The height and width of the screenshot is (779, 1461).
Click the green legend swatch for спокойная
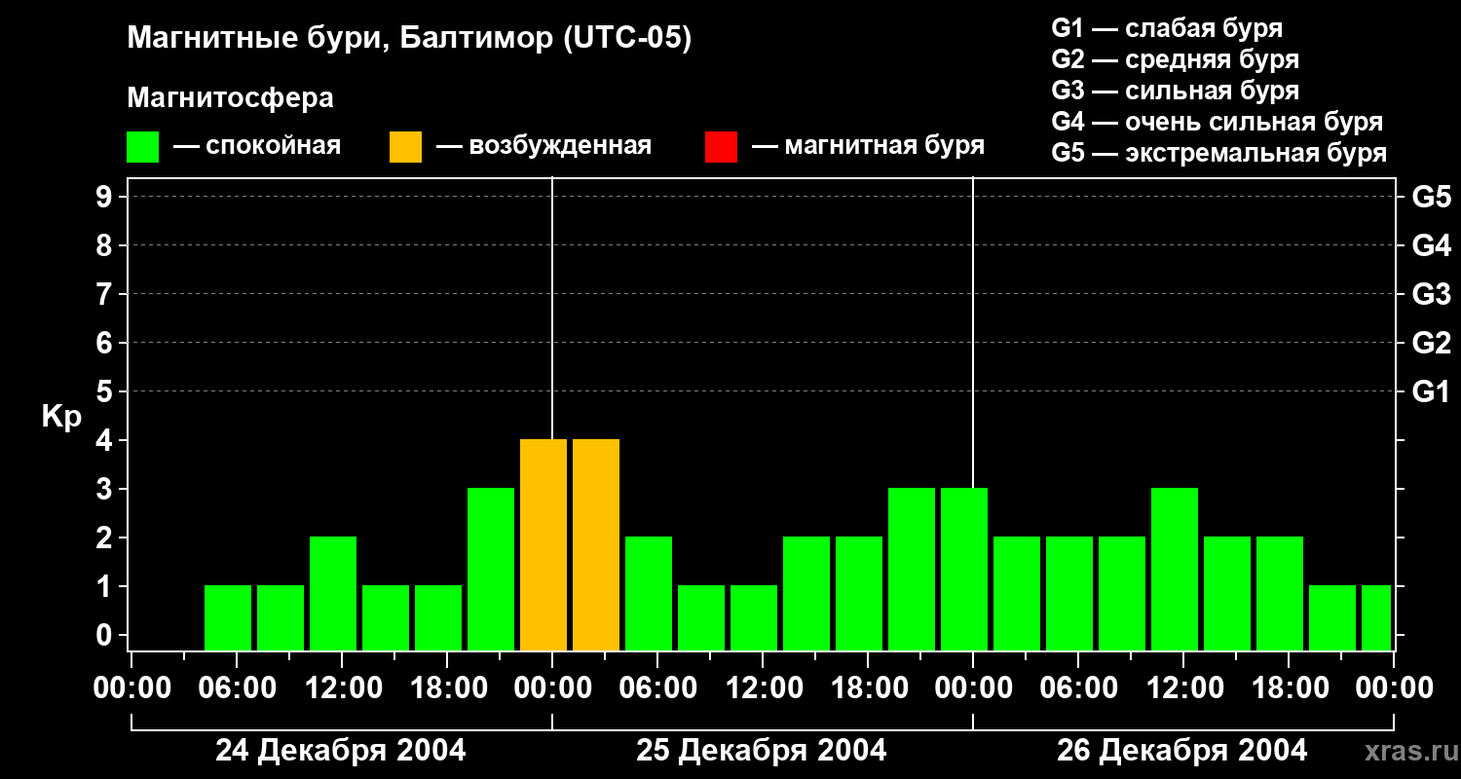tap(142, 147)
